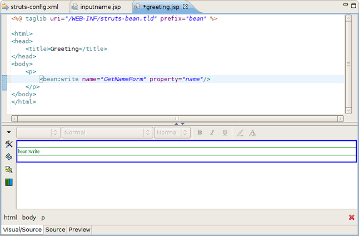Click the closing </html> tag line
The width and height of the screenshot is (359, 236).
[x=24, y=102]
